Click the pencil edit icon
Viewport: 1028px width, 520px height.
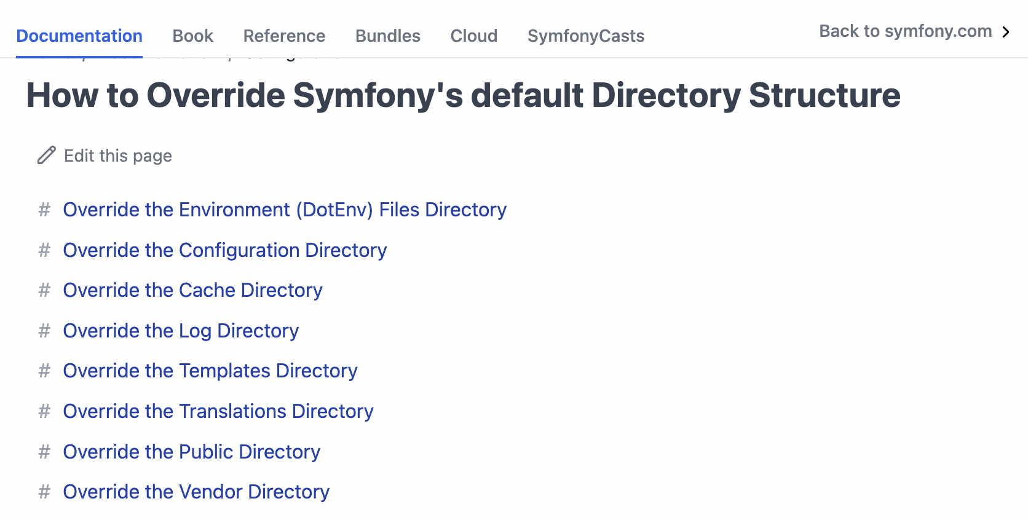(x=47, y=156)
